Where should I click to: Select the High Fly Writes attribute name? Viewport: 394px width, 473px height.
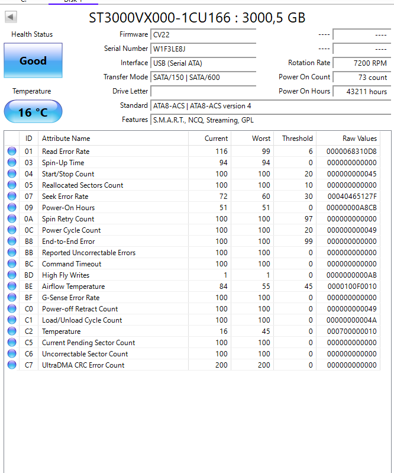66,275
